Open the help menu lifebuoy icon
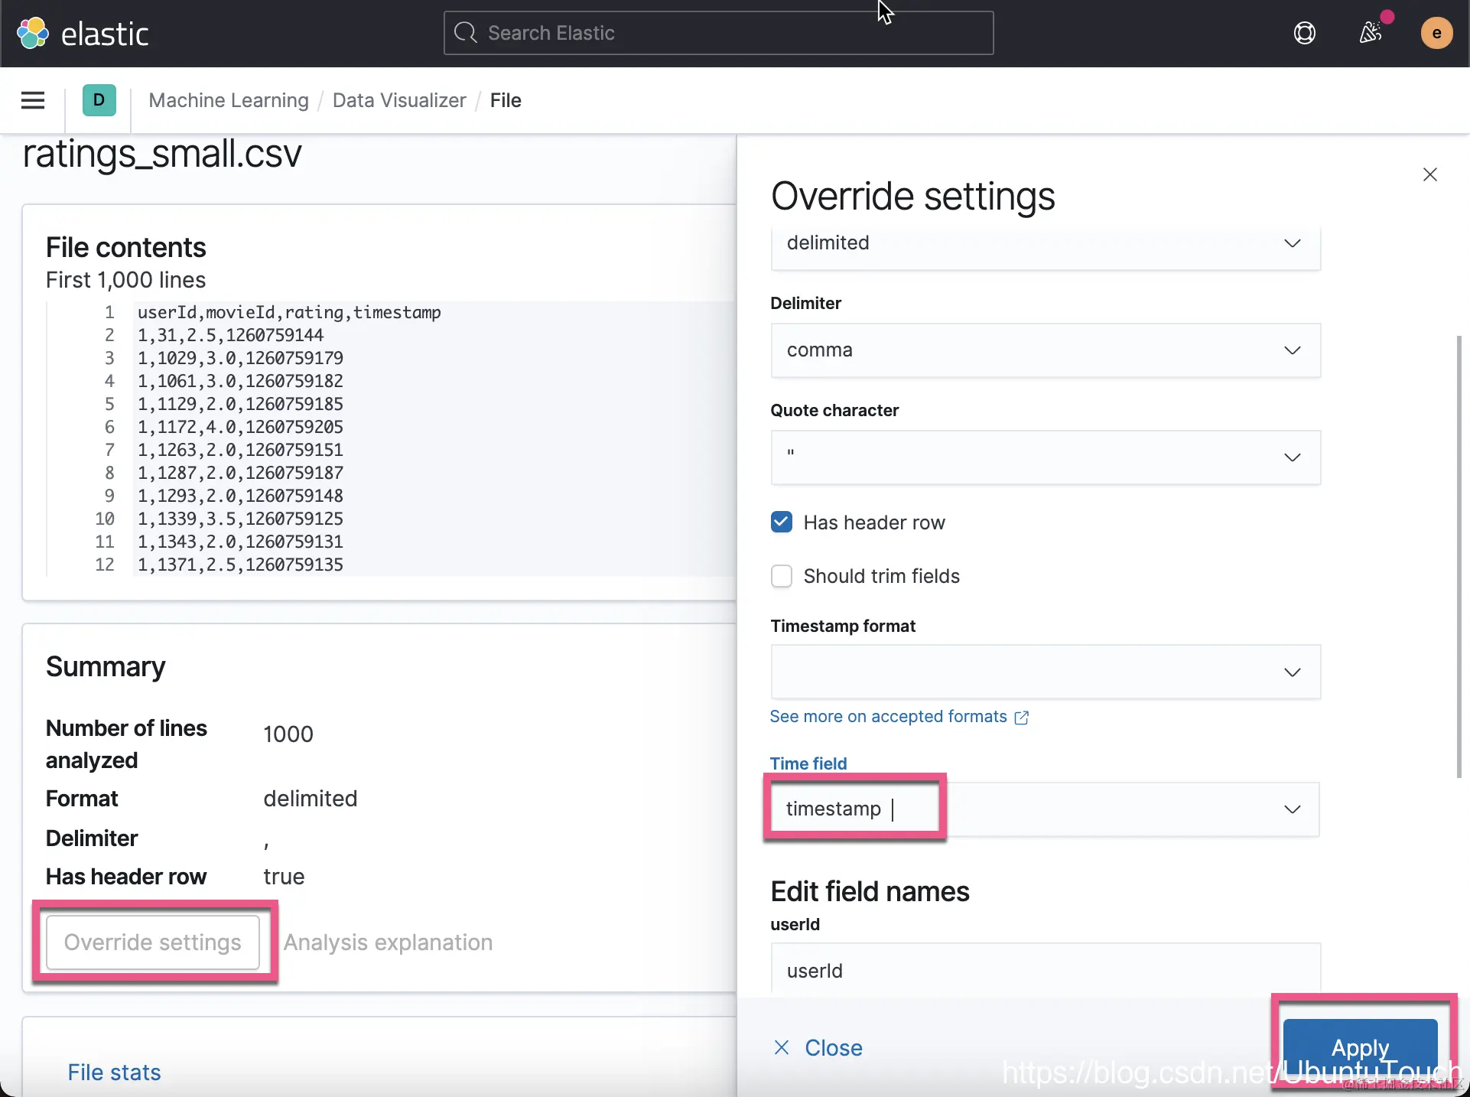The image size is (1470, 1097). (x=1304, y=33)
